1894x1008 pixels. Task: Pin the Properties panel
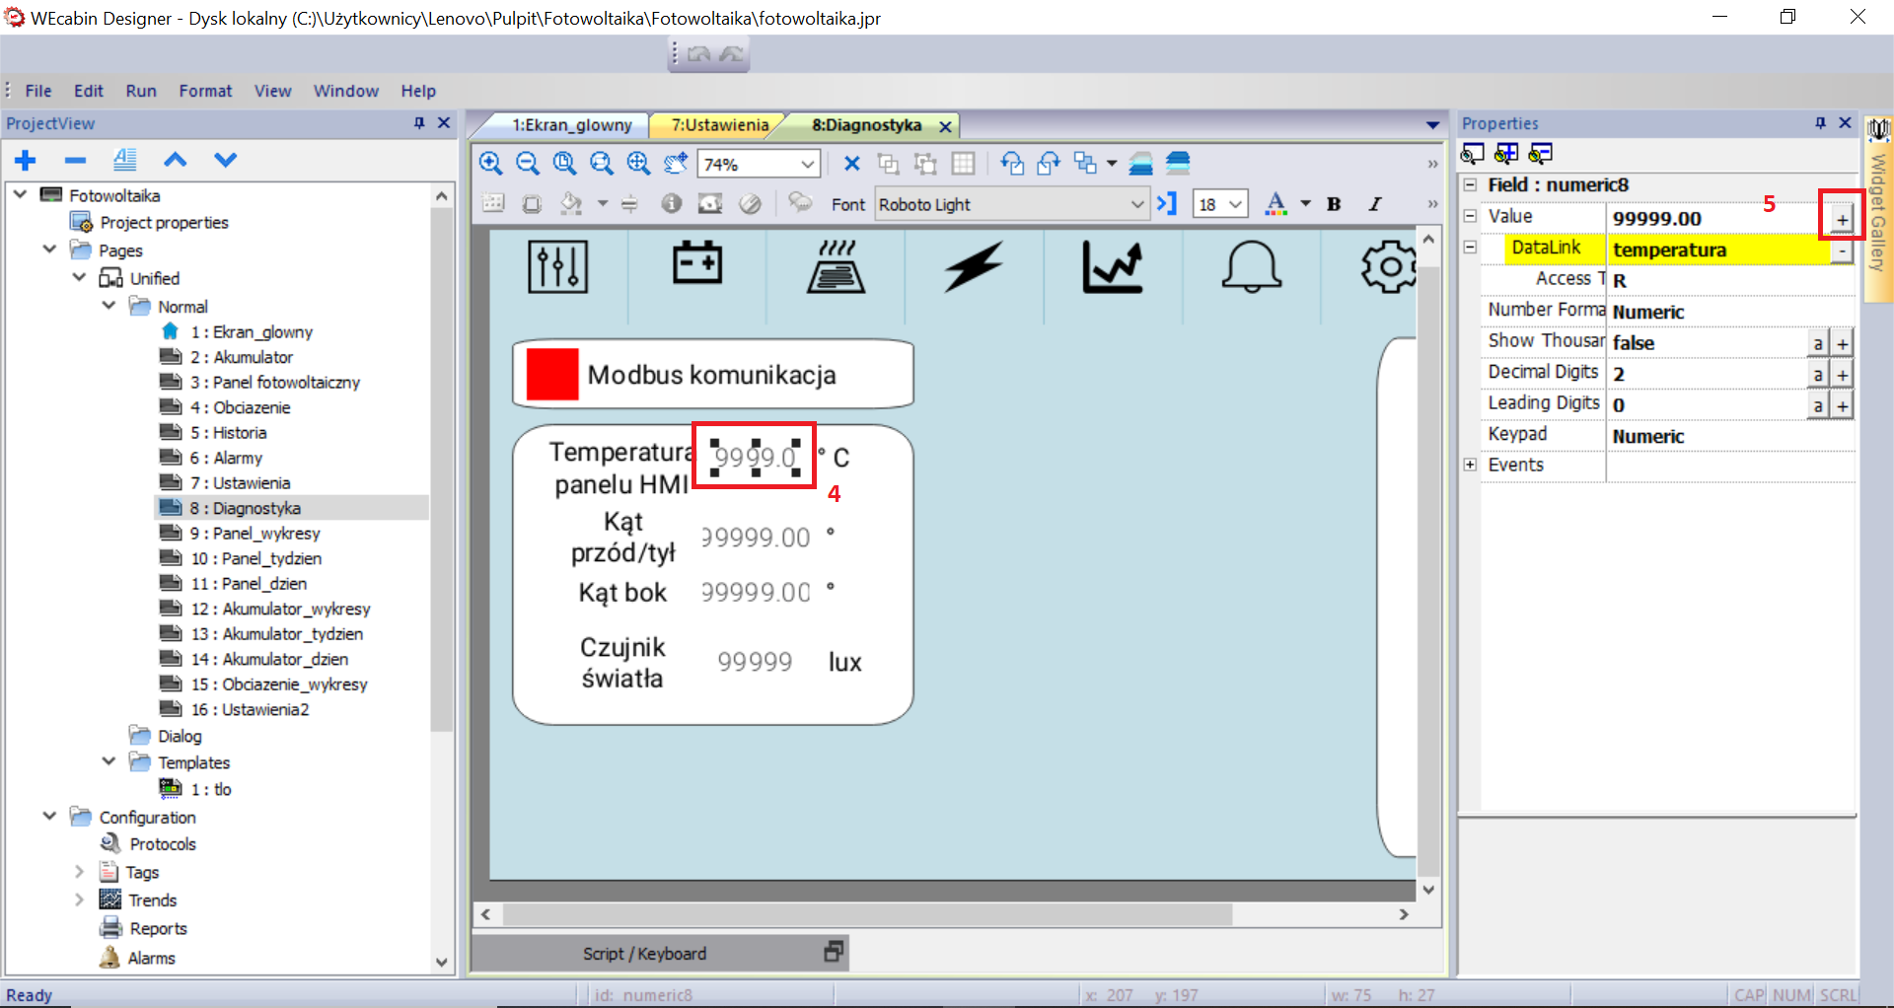1820,123
